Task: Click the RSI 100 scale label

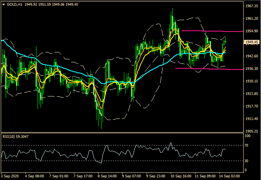Action: coord(247,136)
